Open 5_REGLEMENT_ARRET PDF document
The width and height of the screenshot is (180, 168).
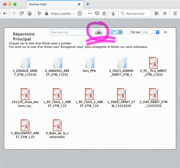pyautogui.click(x=25, y=129)
